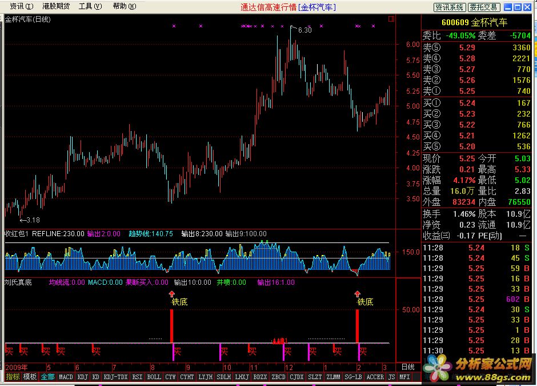Switch to ACCER indicator
The image size is (537, 386).
375,377
